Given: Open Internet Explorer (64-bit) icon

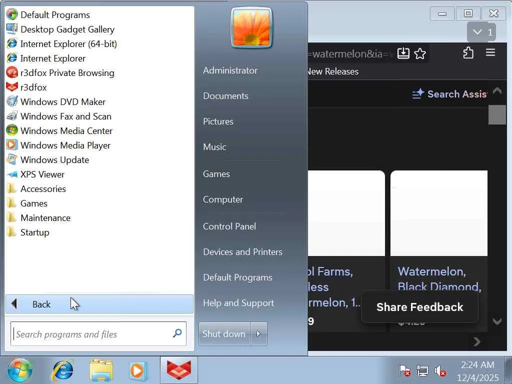Looking at the screenshot, I should (12, 43).
